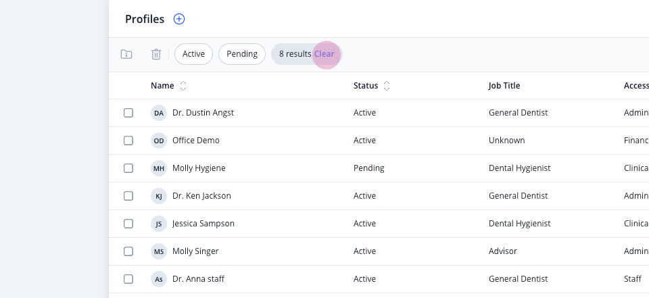This screenshot has height=298, width=649.
Task: Open the AS avatar for Dr. Anna staff
Action: pyautogui.click(x=158, y=279)
